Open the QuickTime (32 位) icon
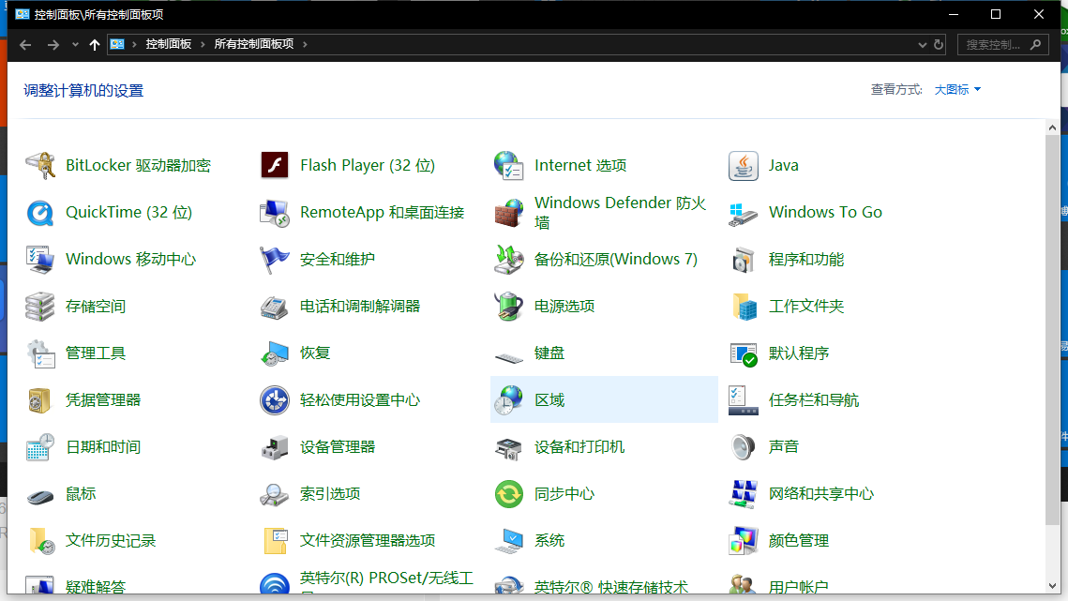The image size is (1068, 601). click(x=40, y=213)
